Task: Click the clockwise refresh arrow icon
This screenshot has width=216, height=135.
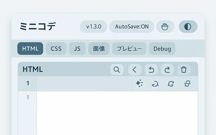Action: (171, 84)
